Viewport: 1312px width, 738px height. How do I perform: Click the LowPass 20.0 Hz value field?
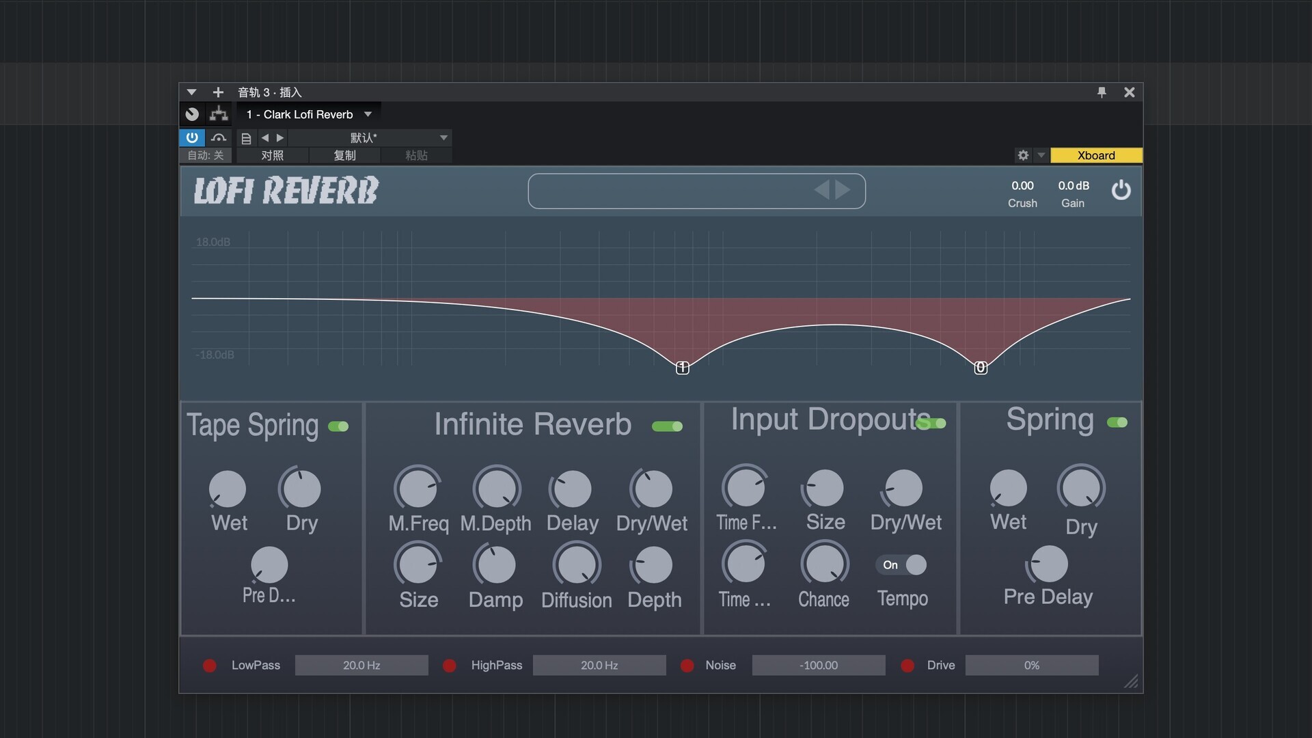[x=361, y=666]
